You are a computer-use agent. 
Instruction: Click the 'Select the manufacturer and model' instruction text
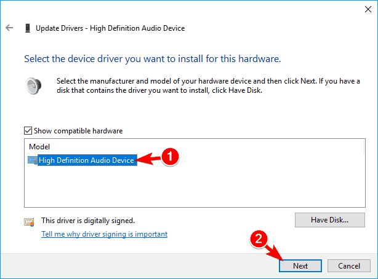tap(208, 85)
